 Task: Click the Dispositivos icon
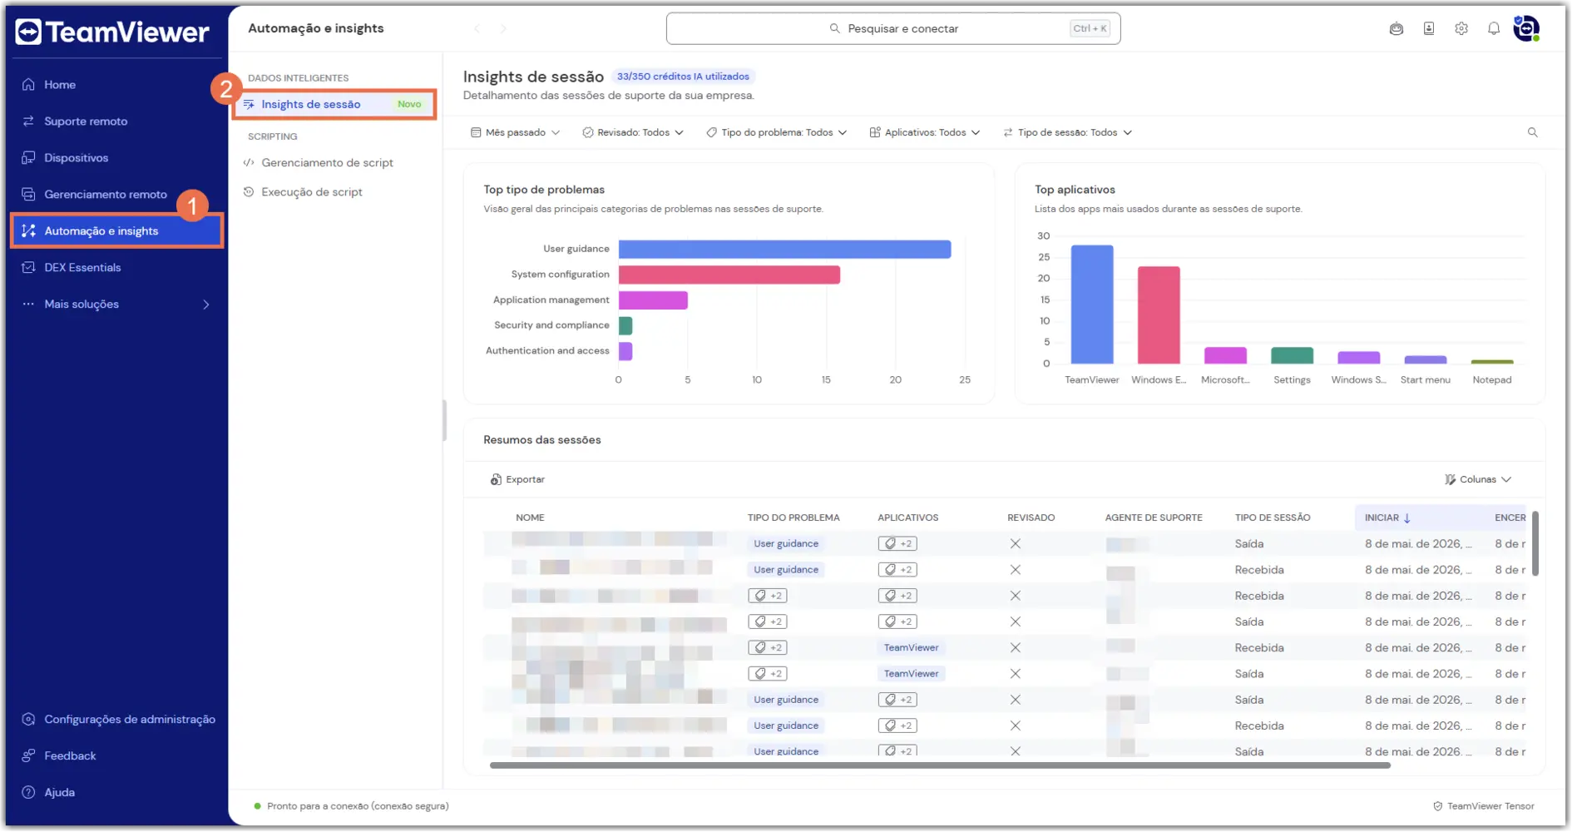[x=28, y=157]
